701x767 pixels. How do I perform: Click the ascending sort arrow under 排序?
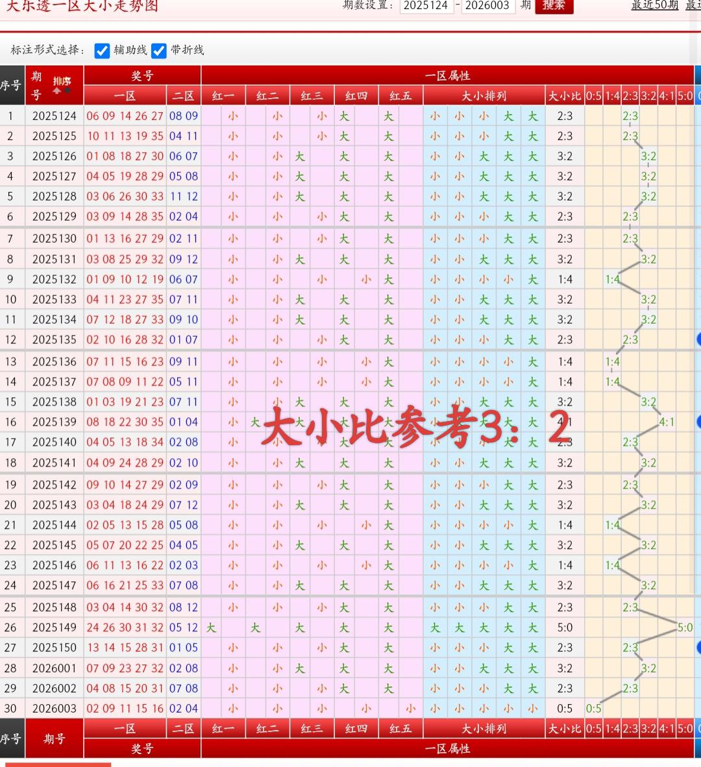coord(57,91)
